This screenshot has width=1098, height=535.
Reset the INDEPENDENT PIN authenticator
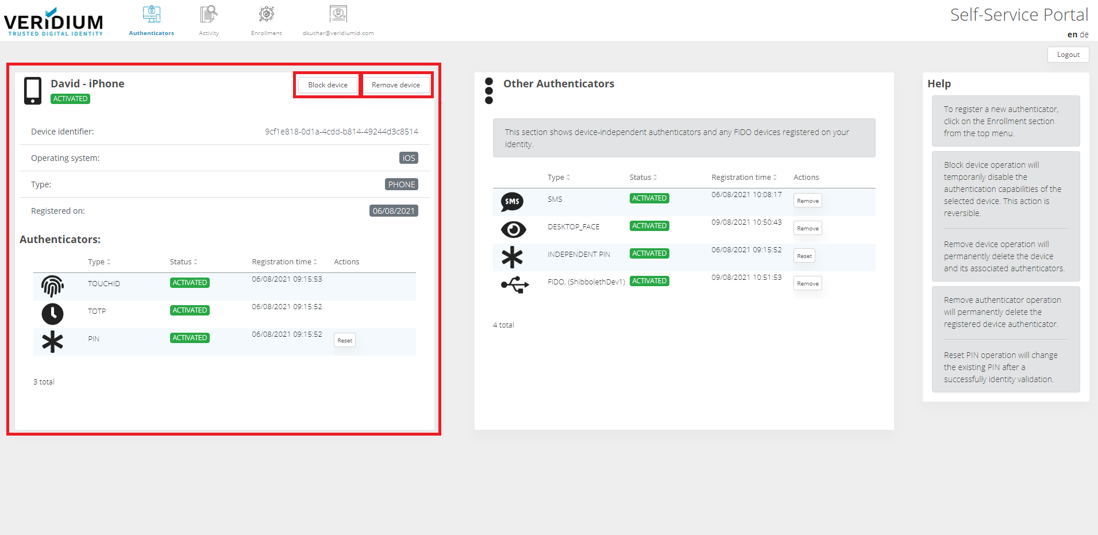click(x=804, y=256)
